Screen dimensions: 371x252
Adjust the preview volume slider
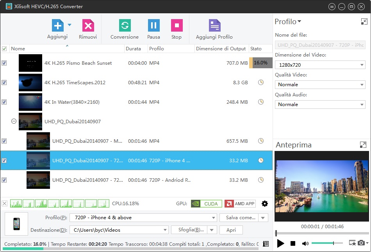[327, 243]
